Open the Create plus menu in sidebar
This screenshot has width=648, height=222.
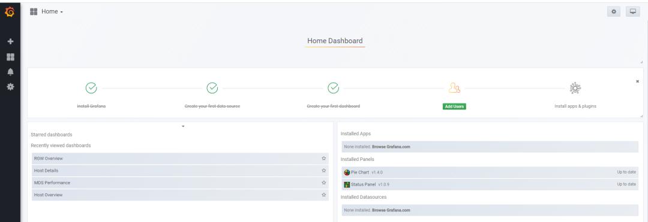(x=10, y=42)
